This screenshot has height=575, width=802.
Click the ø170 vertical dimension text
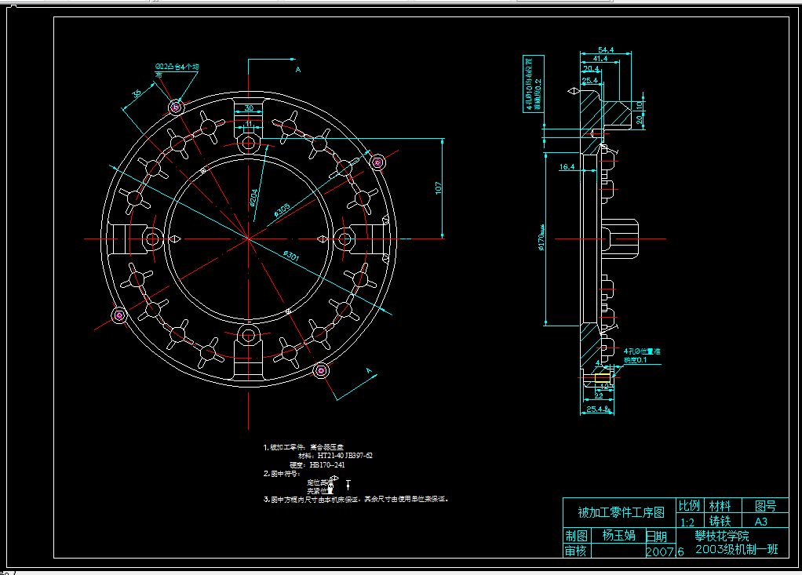tap(541, 238)
